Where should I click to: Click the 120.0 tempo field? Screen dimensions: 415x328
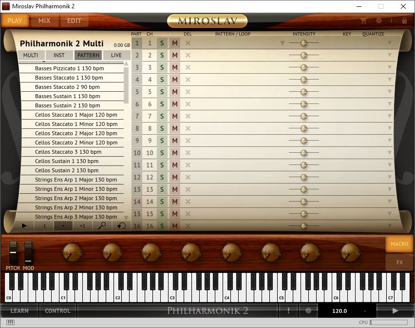340,310
